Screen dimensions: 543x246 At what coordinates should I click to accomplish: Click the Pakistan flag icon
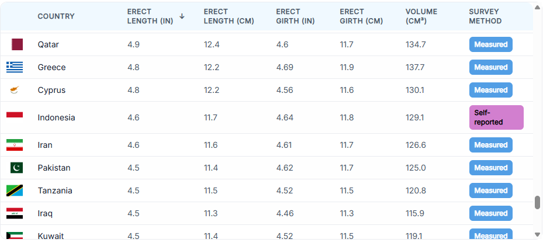coord(16,168)
